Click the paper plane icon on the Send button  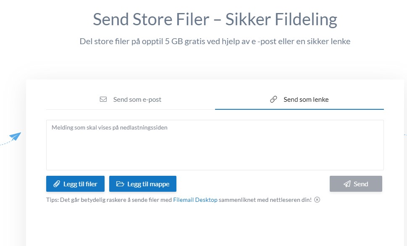click(x=347, y=184)
